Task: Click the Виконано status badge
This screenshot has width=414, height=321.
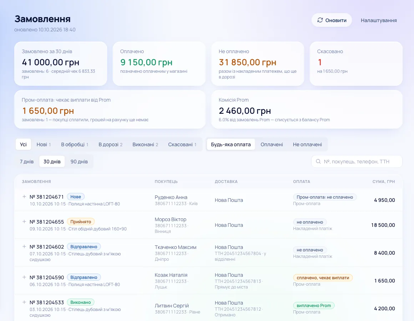Action: pyautogui.click(x=81, y=302)
